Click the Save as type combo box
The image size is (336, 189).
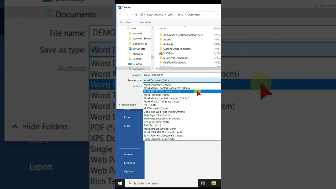click(x=182, y=80)
